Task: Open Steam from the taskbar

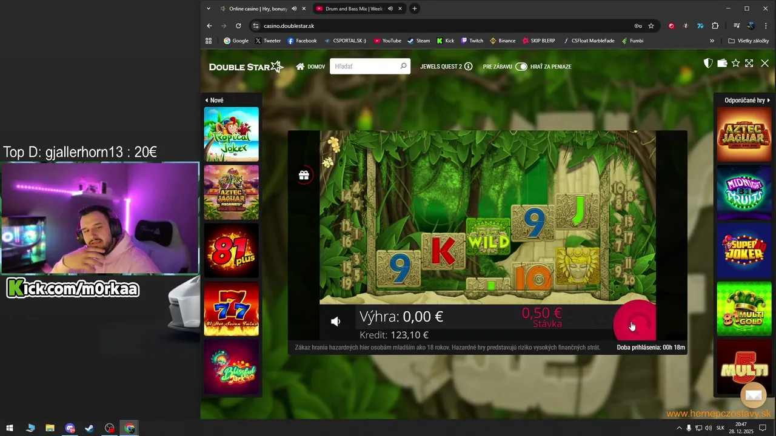Action: point(89,428)
